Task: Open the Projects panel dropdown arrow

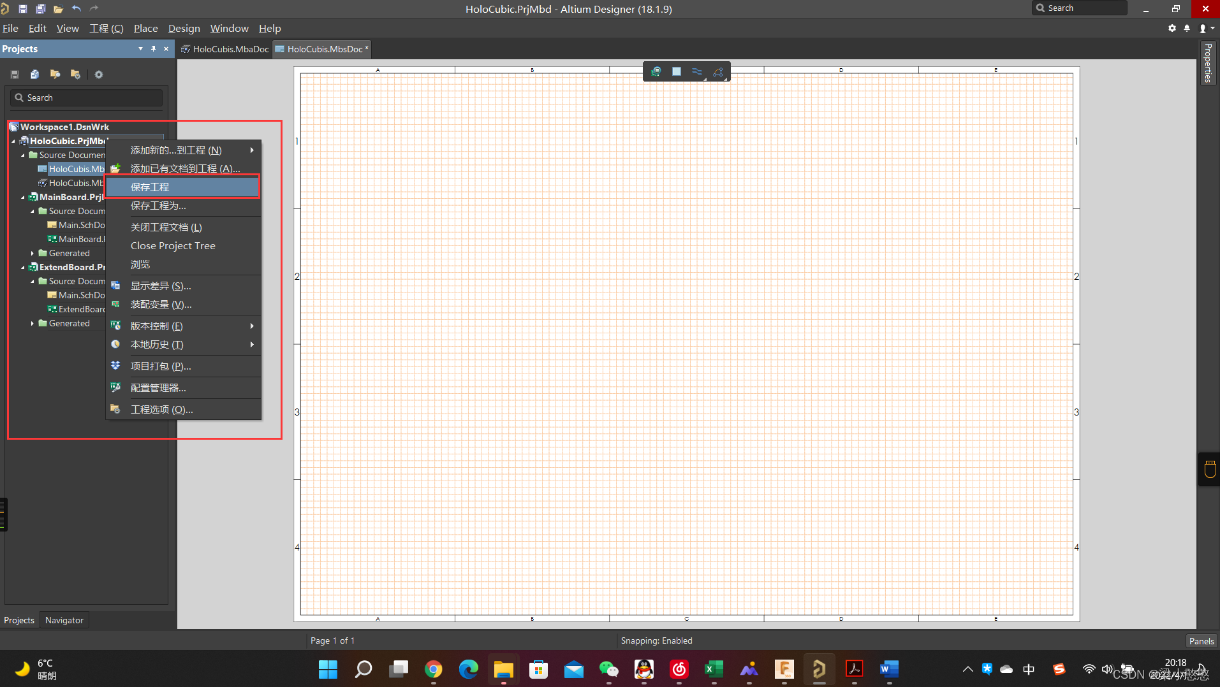Action: (x=140, y=49)
